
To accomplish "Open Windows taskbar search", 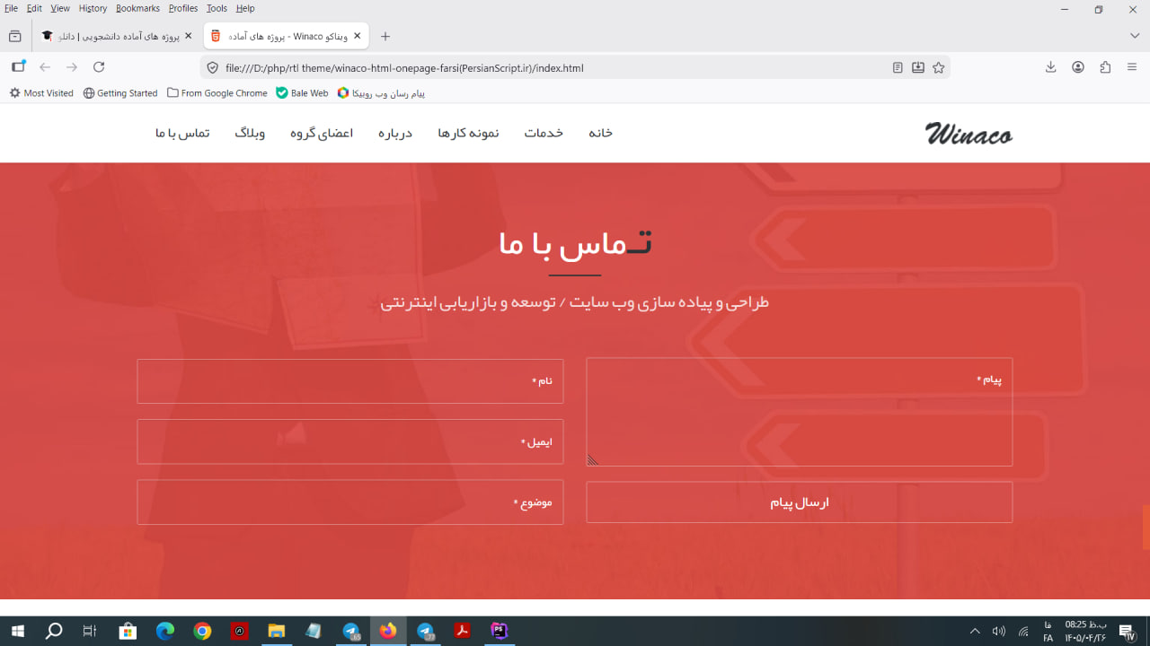I will [x=54, y=631].
